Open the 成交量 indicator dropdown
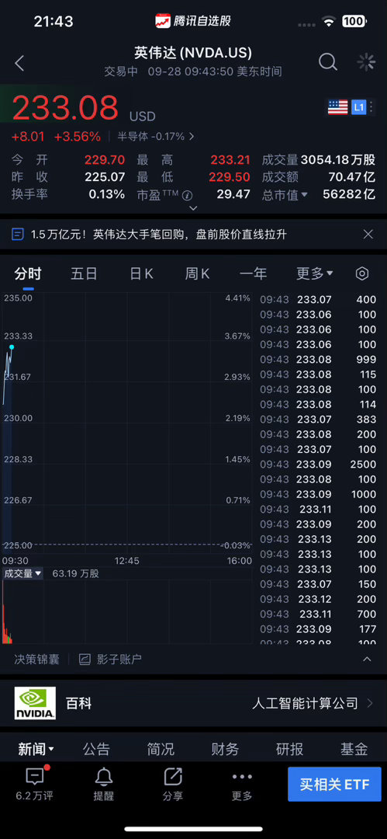 pyautogui.click(x=23, y=573)
